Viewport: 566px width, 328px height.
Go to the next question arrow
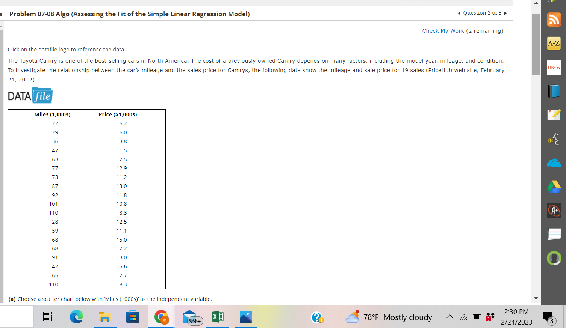click(x=505, y=13)
